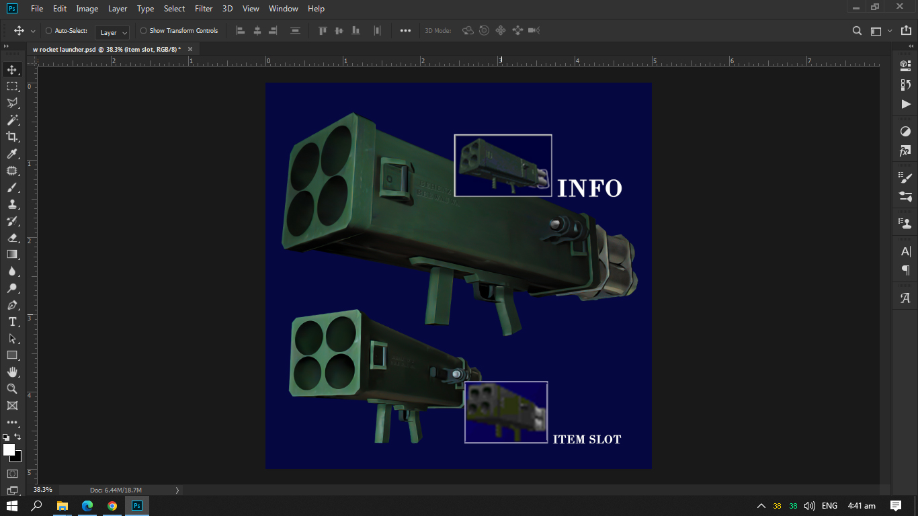This screenshot has width=918, height=516.
Task: Select the Crop tool
Action: (12, 136)
